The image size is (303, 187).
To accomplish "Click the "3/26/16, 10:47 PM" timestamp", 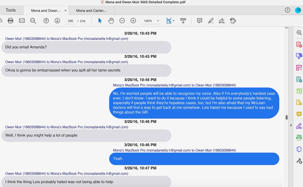I will (x=140, y=168).
